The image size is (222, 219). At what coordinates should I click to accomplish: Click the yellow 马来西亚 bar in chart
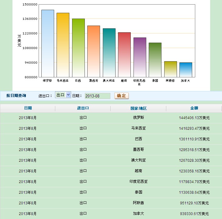click(x=63, y=45)
